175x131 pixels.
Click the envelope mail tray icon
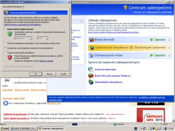[x=163, y=129]
